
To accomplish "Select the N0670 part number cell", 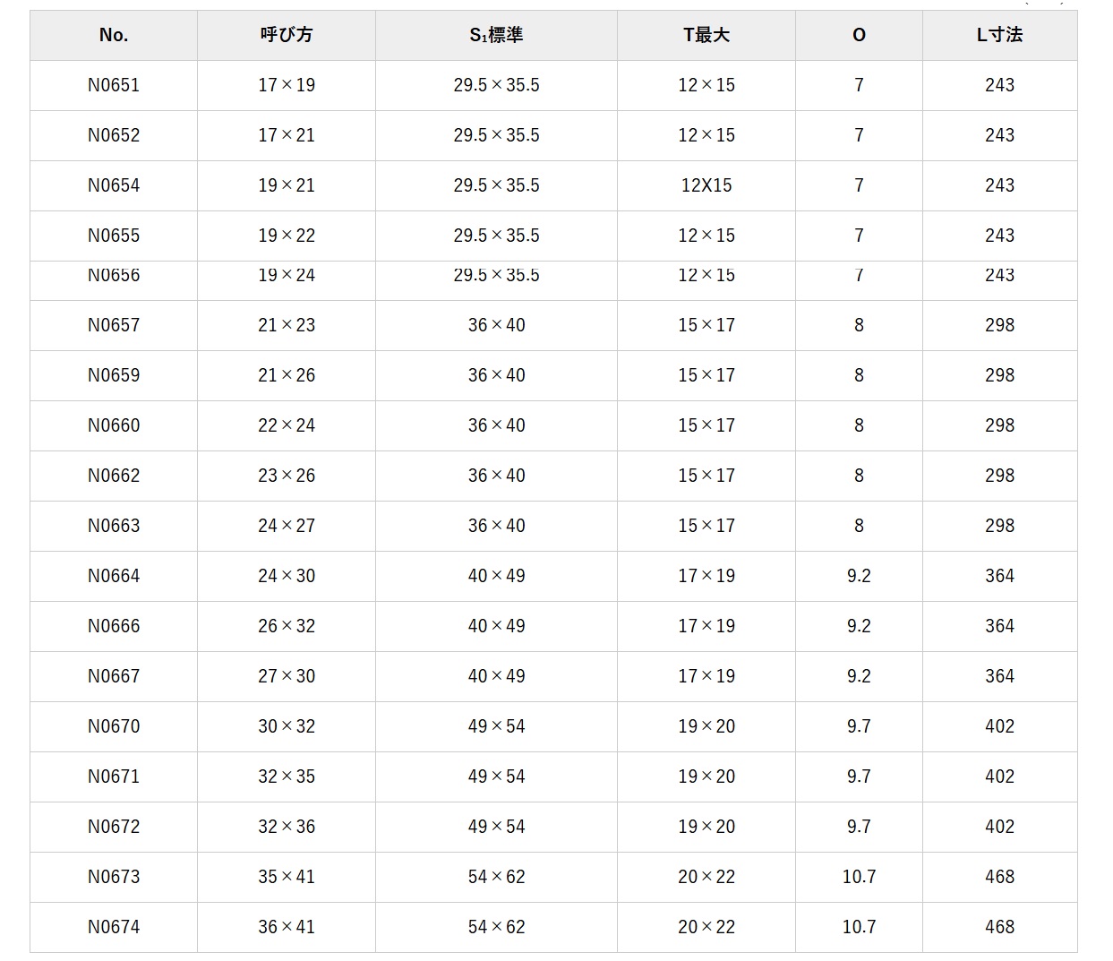I will point(114,726).
